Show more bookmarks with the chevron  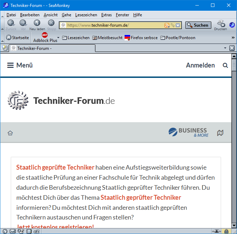click(x=233, y=37)
